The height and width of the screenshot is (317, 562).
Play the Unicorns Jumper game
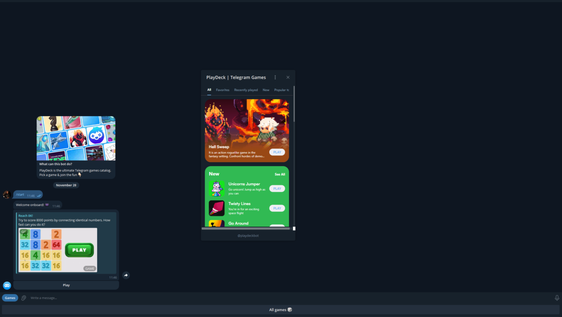[277, 188]
